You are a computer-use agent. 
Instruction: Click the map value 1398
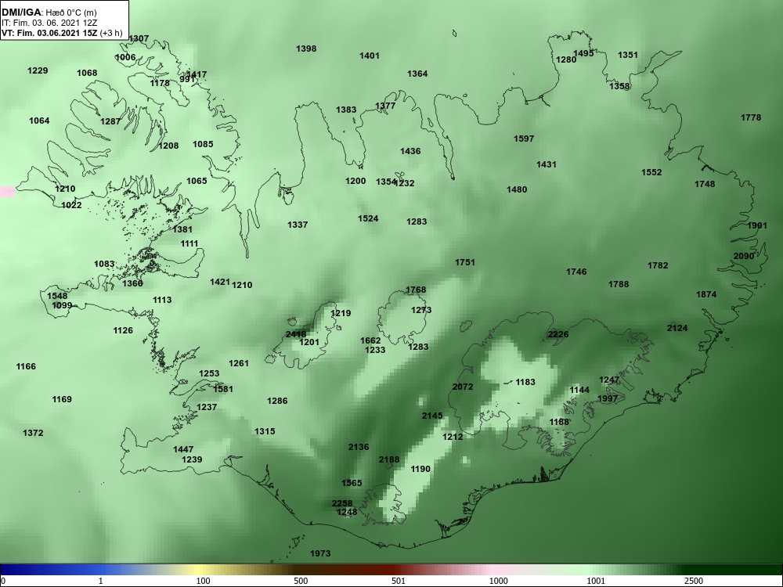[306, 49]
